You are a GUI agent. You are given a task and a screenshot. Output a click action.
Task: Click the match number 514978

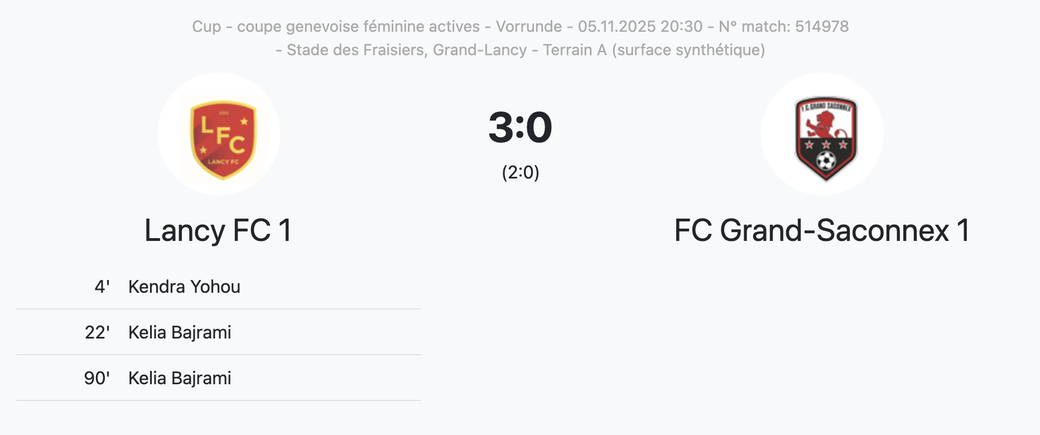tap(822, 26)
